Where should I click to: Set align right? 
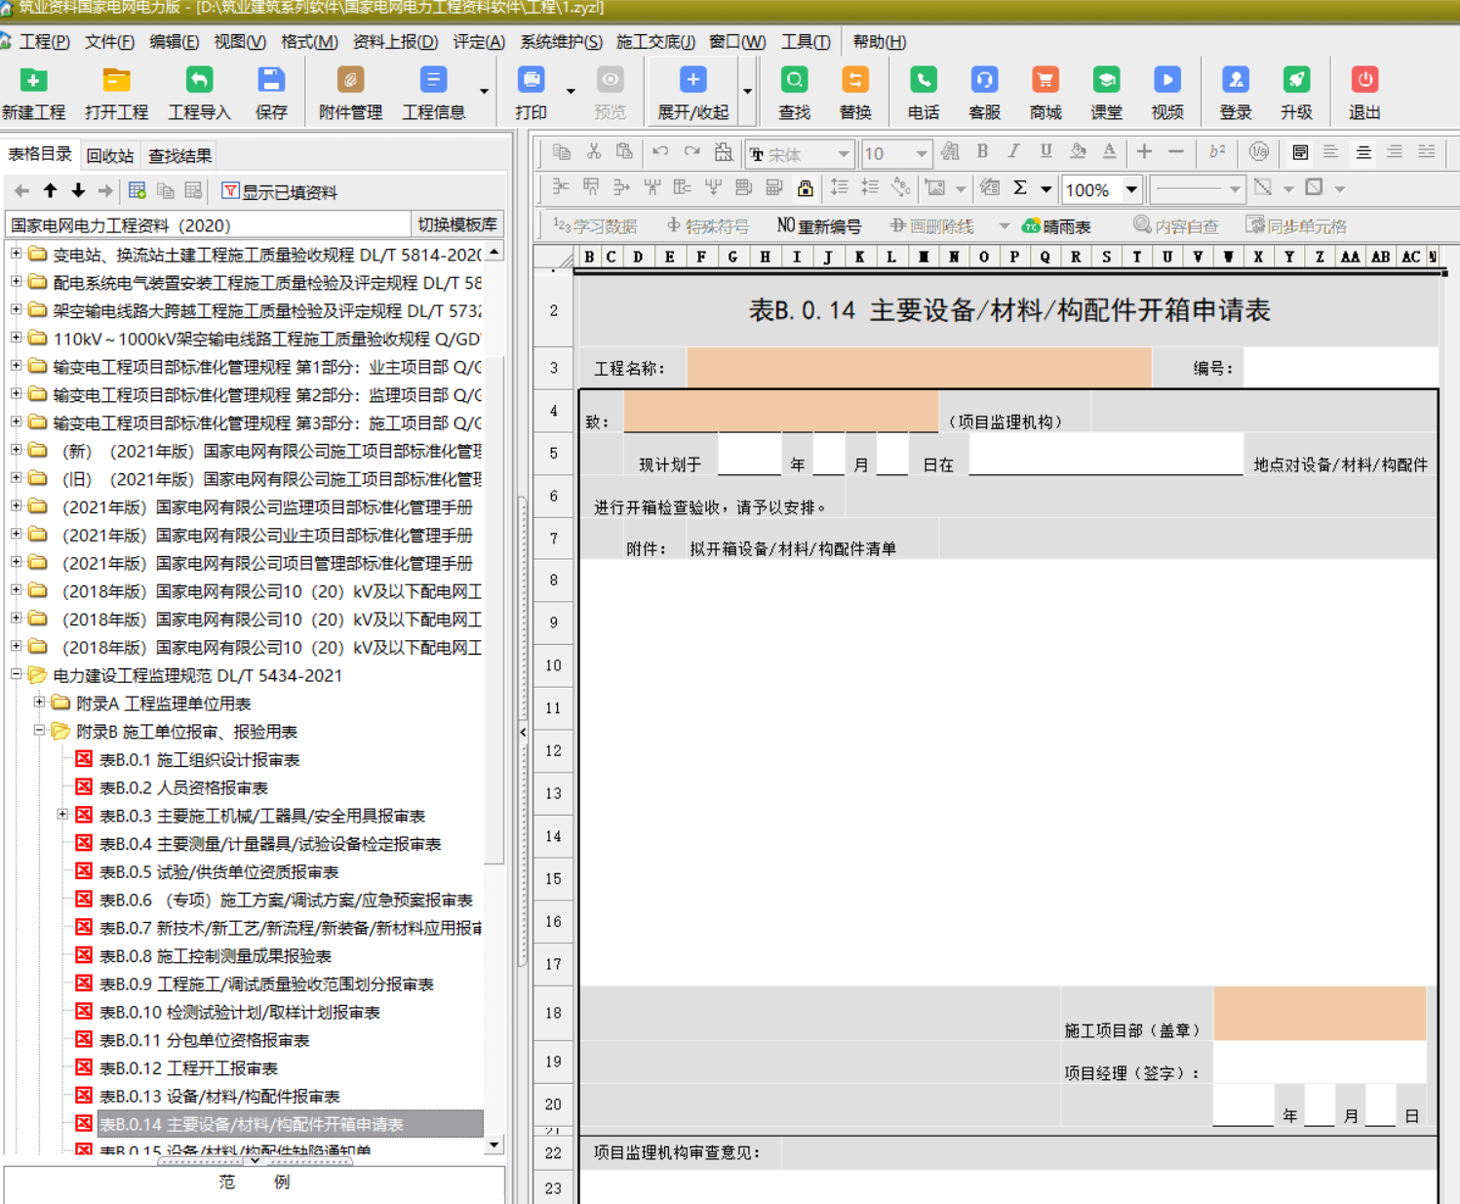[1395, 152]
